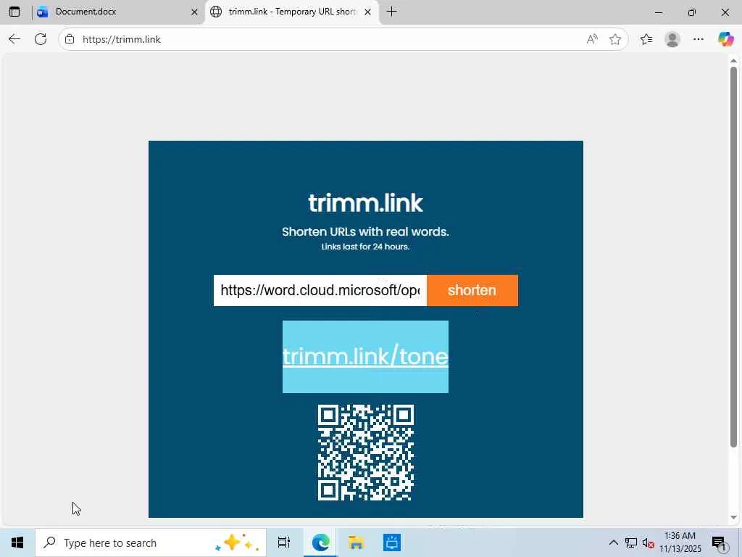Image resolution: width=742 pixels, height=557 pixels.
Task: Go back to previous page
Action: [x=14, y=39]
